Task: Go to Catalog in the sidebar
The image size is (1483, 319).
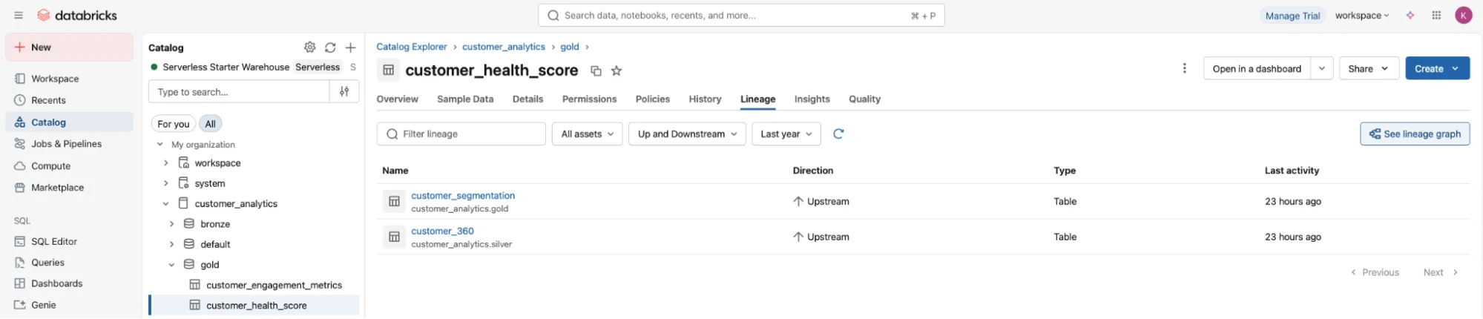Action: click(x=69, y=122)
